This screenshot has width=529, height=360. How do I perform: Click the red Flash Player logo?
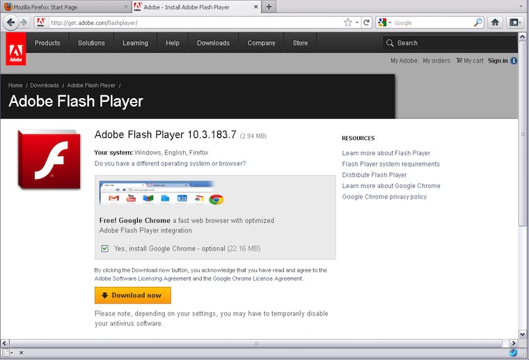click(x=49, y=159)
